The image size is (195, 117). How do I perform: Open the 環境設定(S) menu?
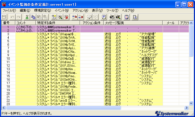(42, 10)
